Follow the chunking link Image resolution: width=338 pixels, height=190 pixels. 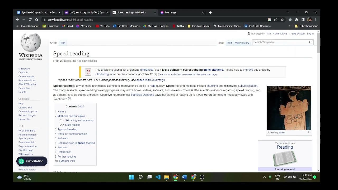coord(212,86)
